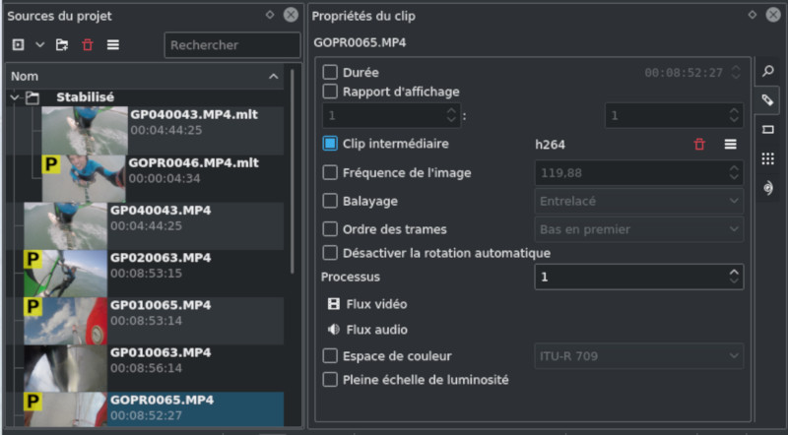Screen dimensions: 788x435
Task: Select the GP010063.MP4 clip thumbnail
Action: coord(65,368)
